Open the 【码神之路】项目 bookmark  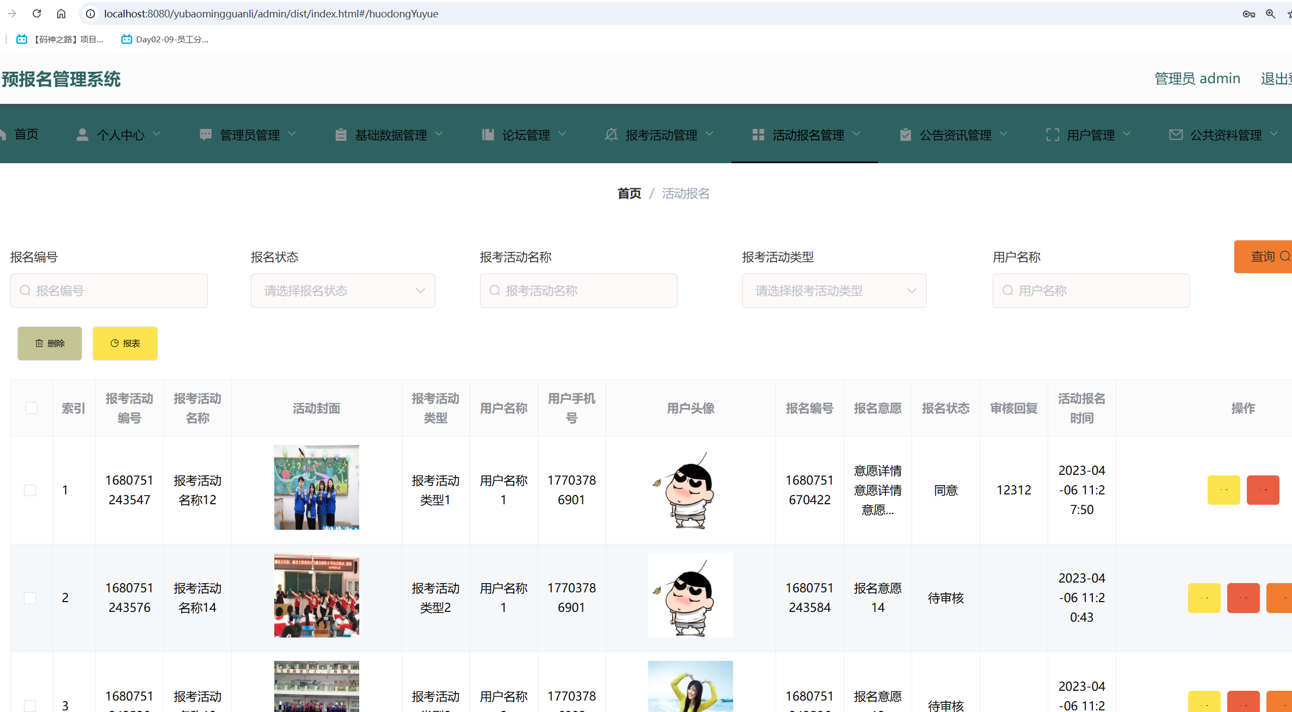point(59,39)
